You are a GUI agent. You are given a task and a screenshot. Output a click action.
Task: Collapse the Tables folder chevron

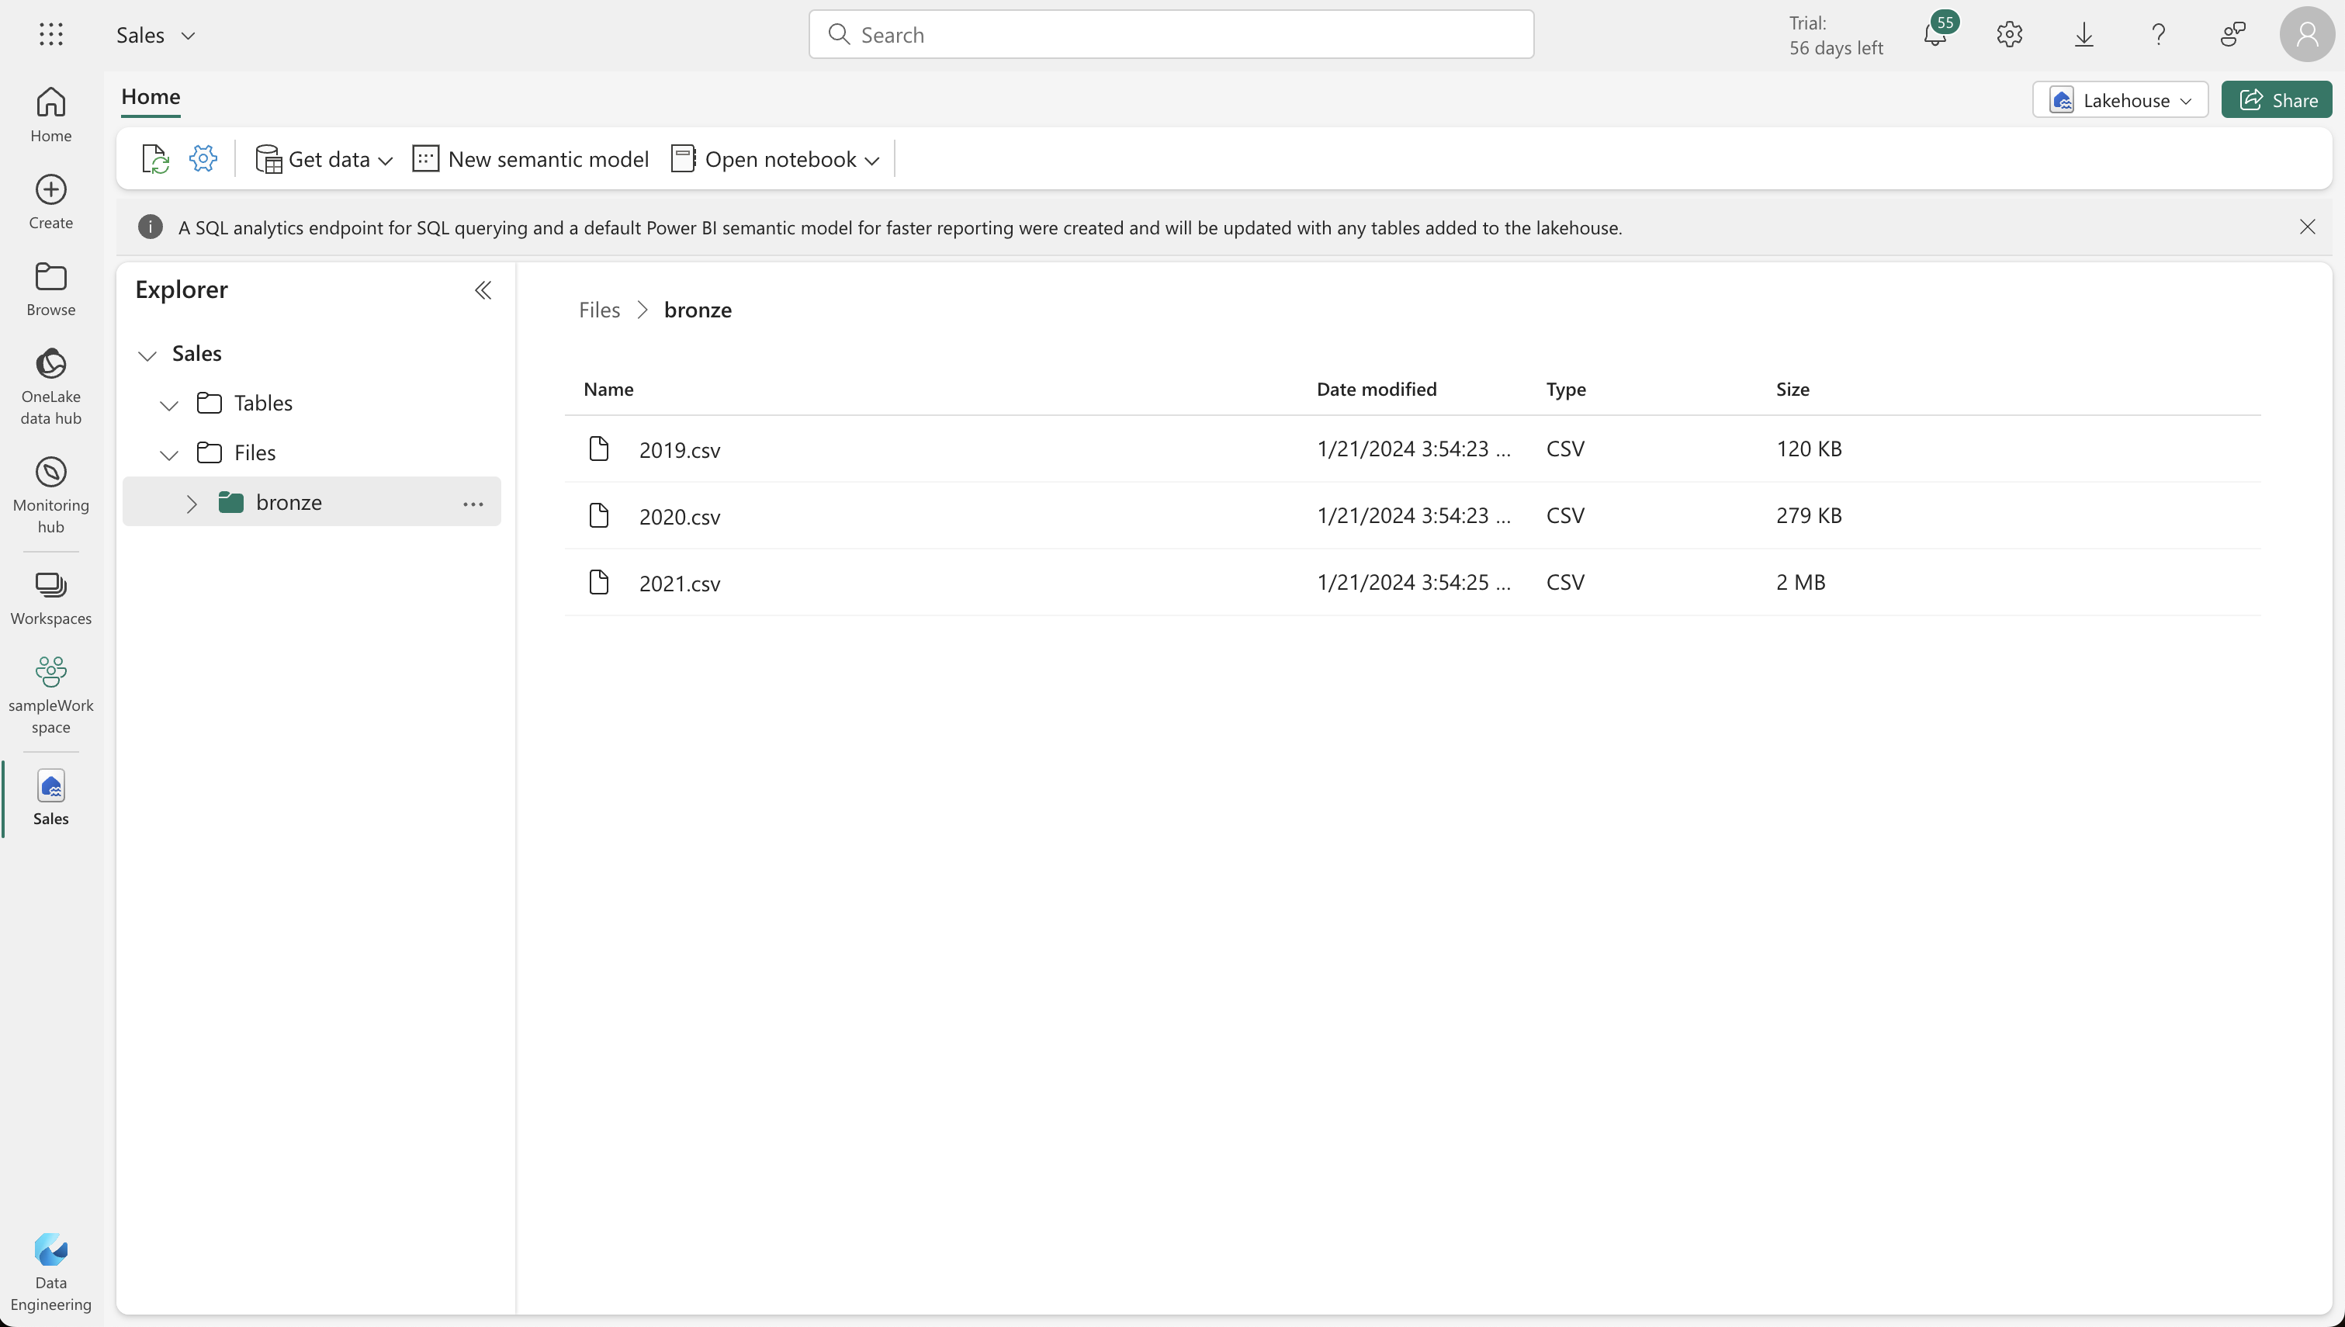[168, 404]
